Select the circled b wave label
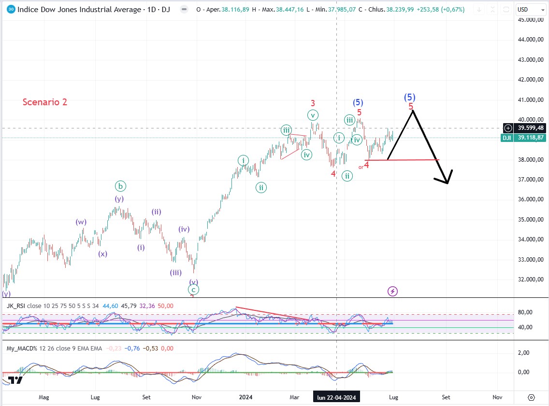The height and width of the screenshot is (406, 549). click(x=120, y=186)
